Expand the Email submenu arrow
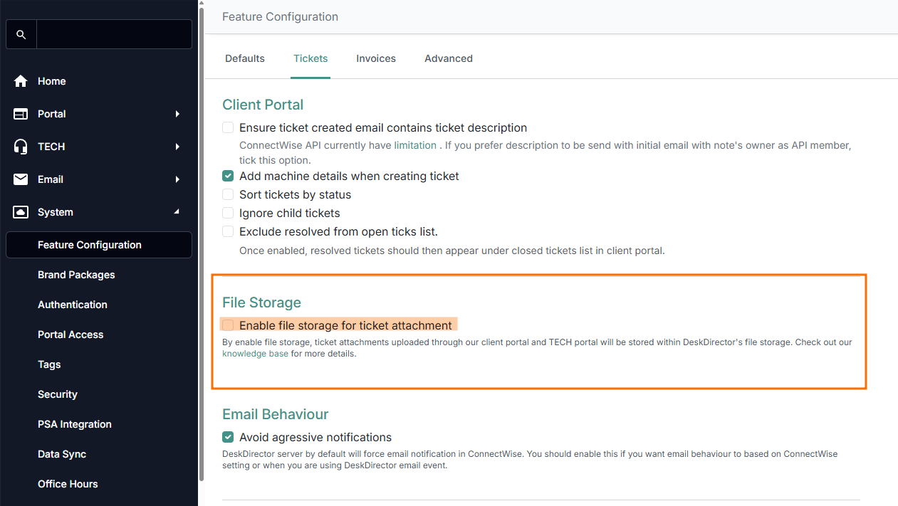 [x=177, y=179]
